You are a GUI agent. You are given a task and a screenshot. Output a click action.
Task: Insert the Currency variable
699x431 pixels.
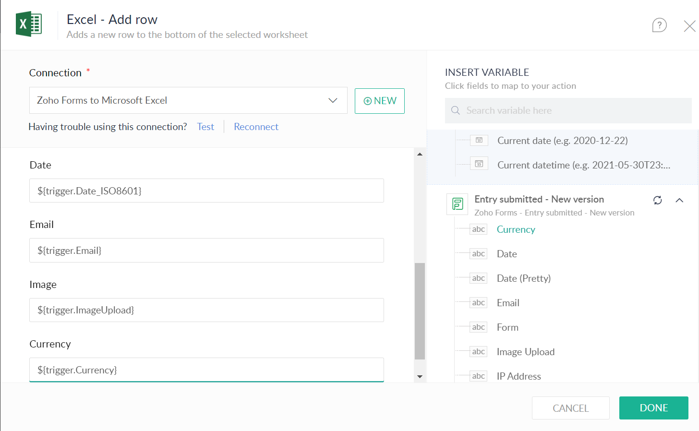pos(516,229)
